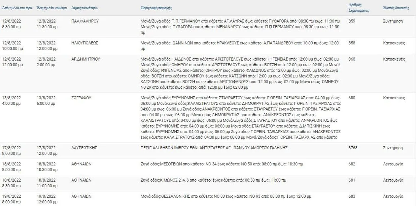Viewport: 416px width, 206px height.
Task: Click the ΗΛΙΟΥΠΟΛΕΩΣ municipality cell
Action: (85, 43)
